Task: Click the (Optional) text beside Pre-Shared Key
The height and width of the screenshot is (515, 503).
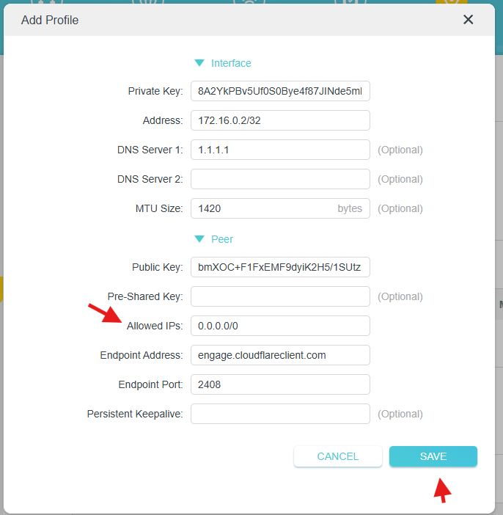Action: click(x=400, y=296)
